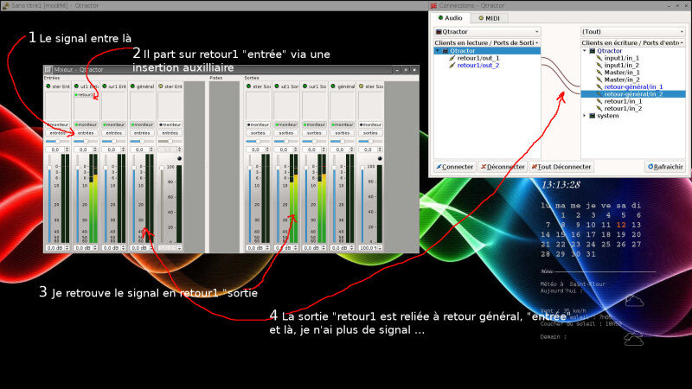Image resolution: width=692 pixels, height=389 pixels.
Task: Click the Connecter button
Action: (455, 167)
